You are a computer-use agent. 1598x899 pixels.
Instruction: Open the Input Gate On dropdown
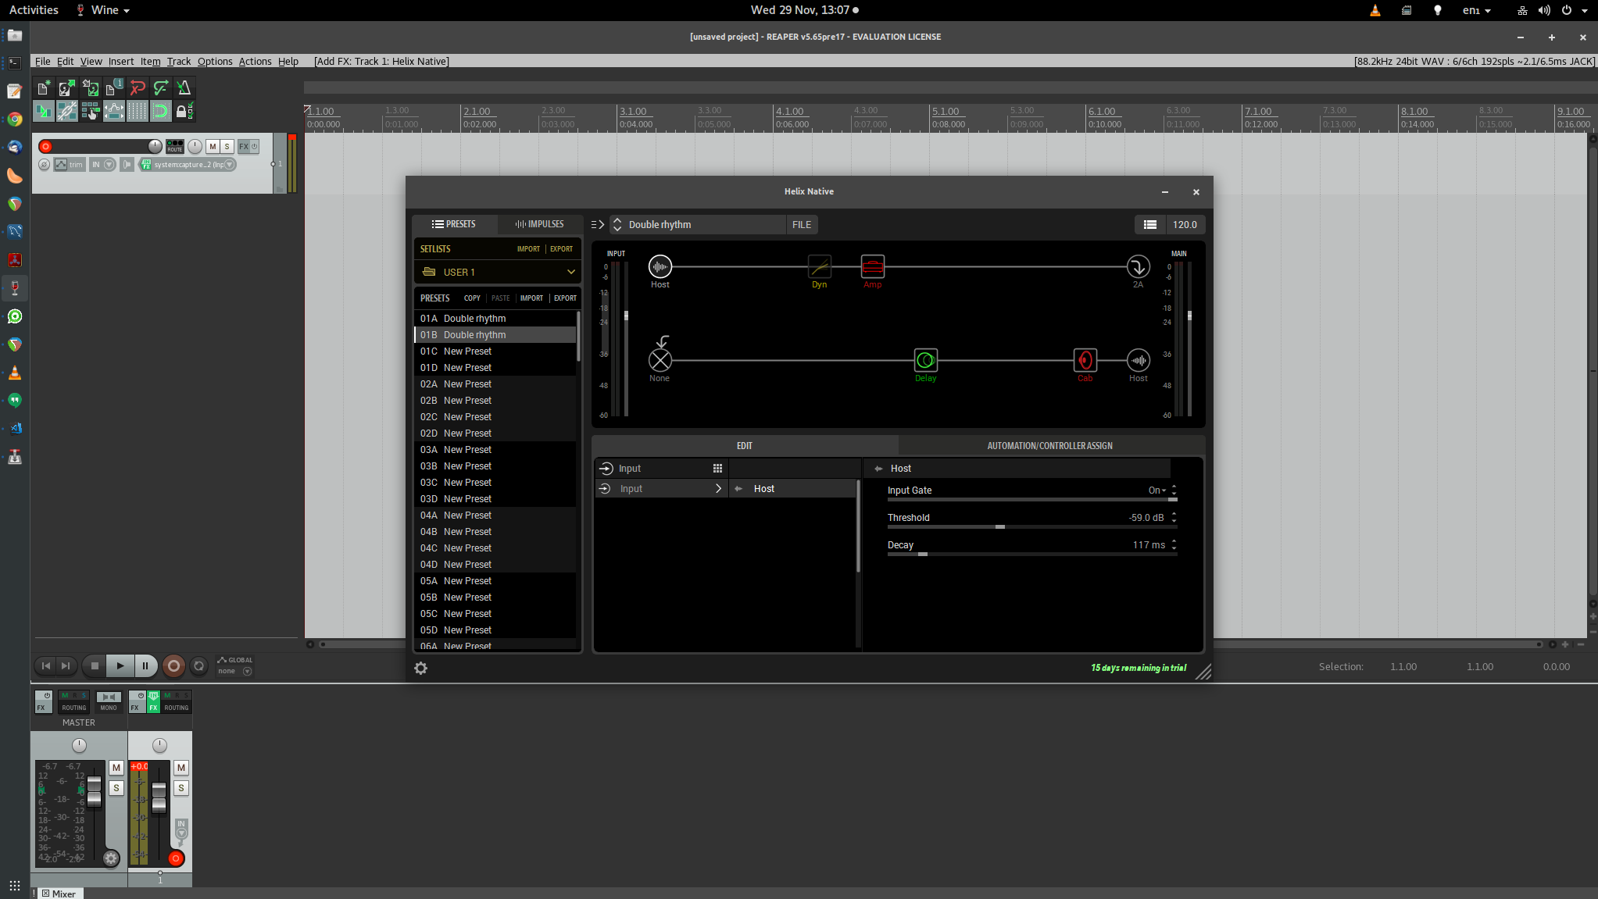pyautogui.click(x=1157, y=491)
